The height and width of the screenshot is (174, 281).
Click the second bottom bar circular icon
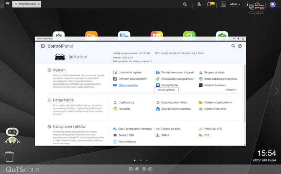pos(137,169)
